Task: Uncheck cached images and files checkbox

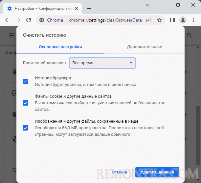Action: pos(26,128)
